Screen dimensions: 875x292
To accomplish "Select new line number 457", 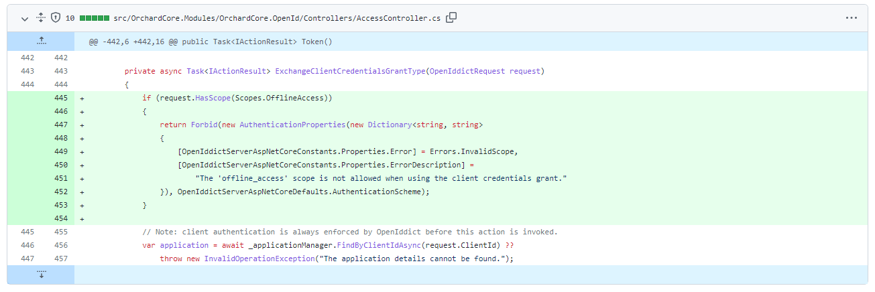I will coord(61,259).
